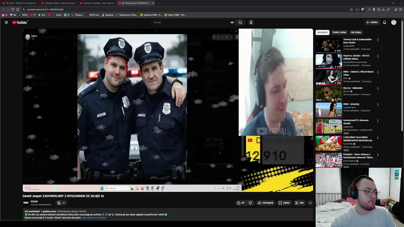The width and height of the screenshot is (404, 227).
Task: Open the Epidemia (1995) bookmark
Action: (151, 15)
